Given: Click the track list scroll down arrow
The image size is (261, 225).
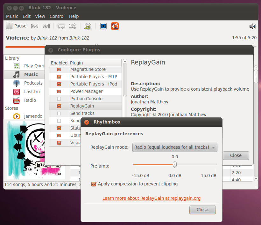Looking at the screenshot, I should 256,179.
